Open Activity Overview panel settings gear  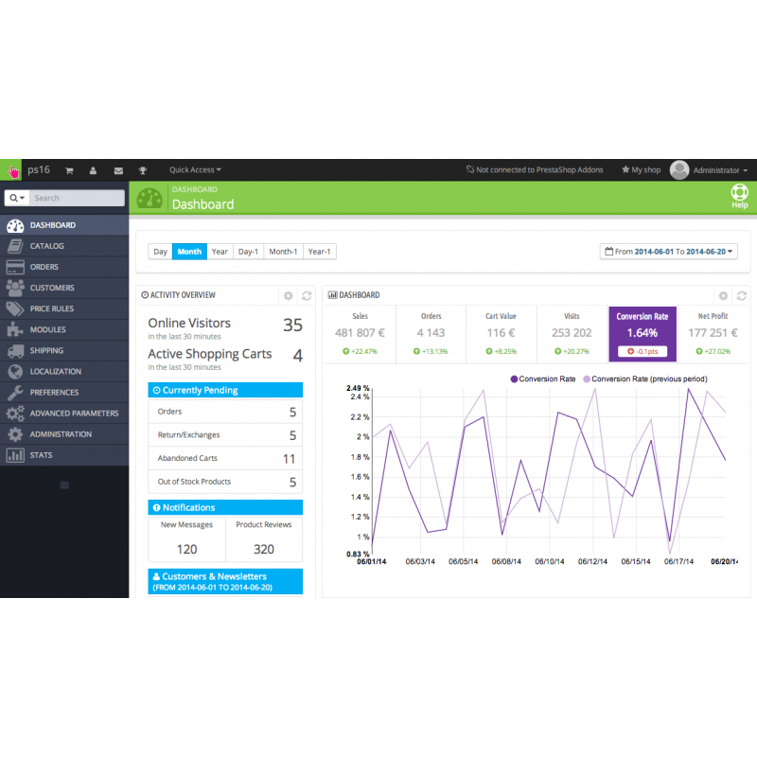pyautogui.click(x=288, y=295)
